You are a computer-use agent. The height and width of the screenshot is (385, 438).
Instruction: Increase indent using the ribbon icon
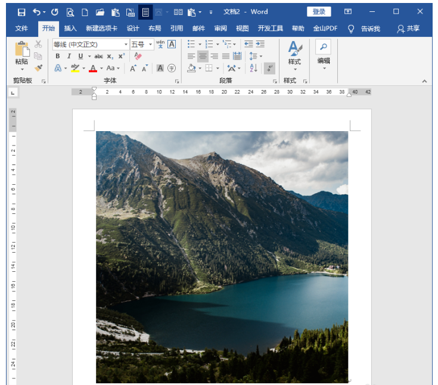(x=260, y=44)
